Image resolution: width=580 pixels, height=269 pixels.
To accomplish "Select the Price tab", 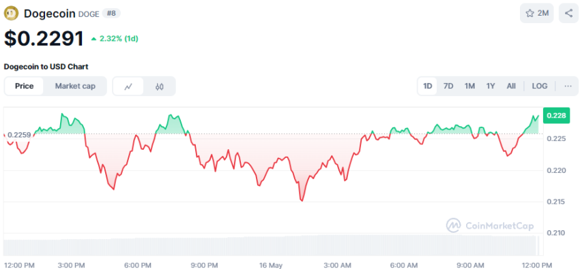I will click(24, 86).
